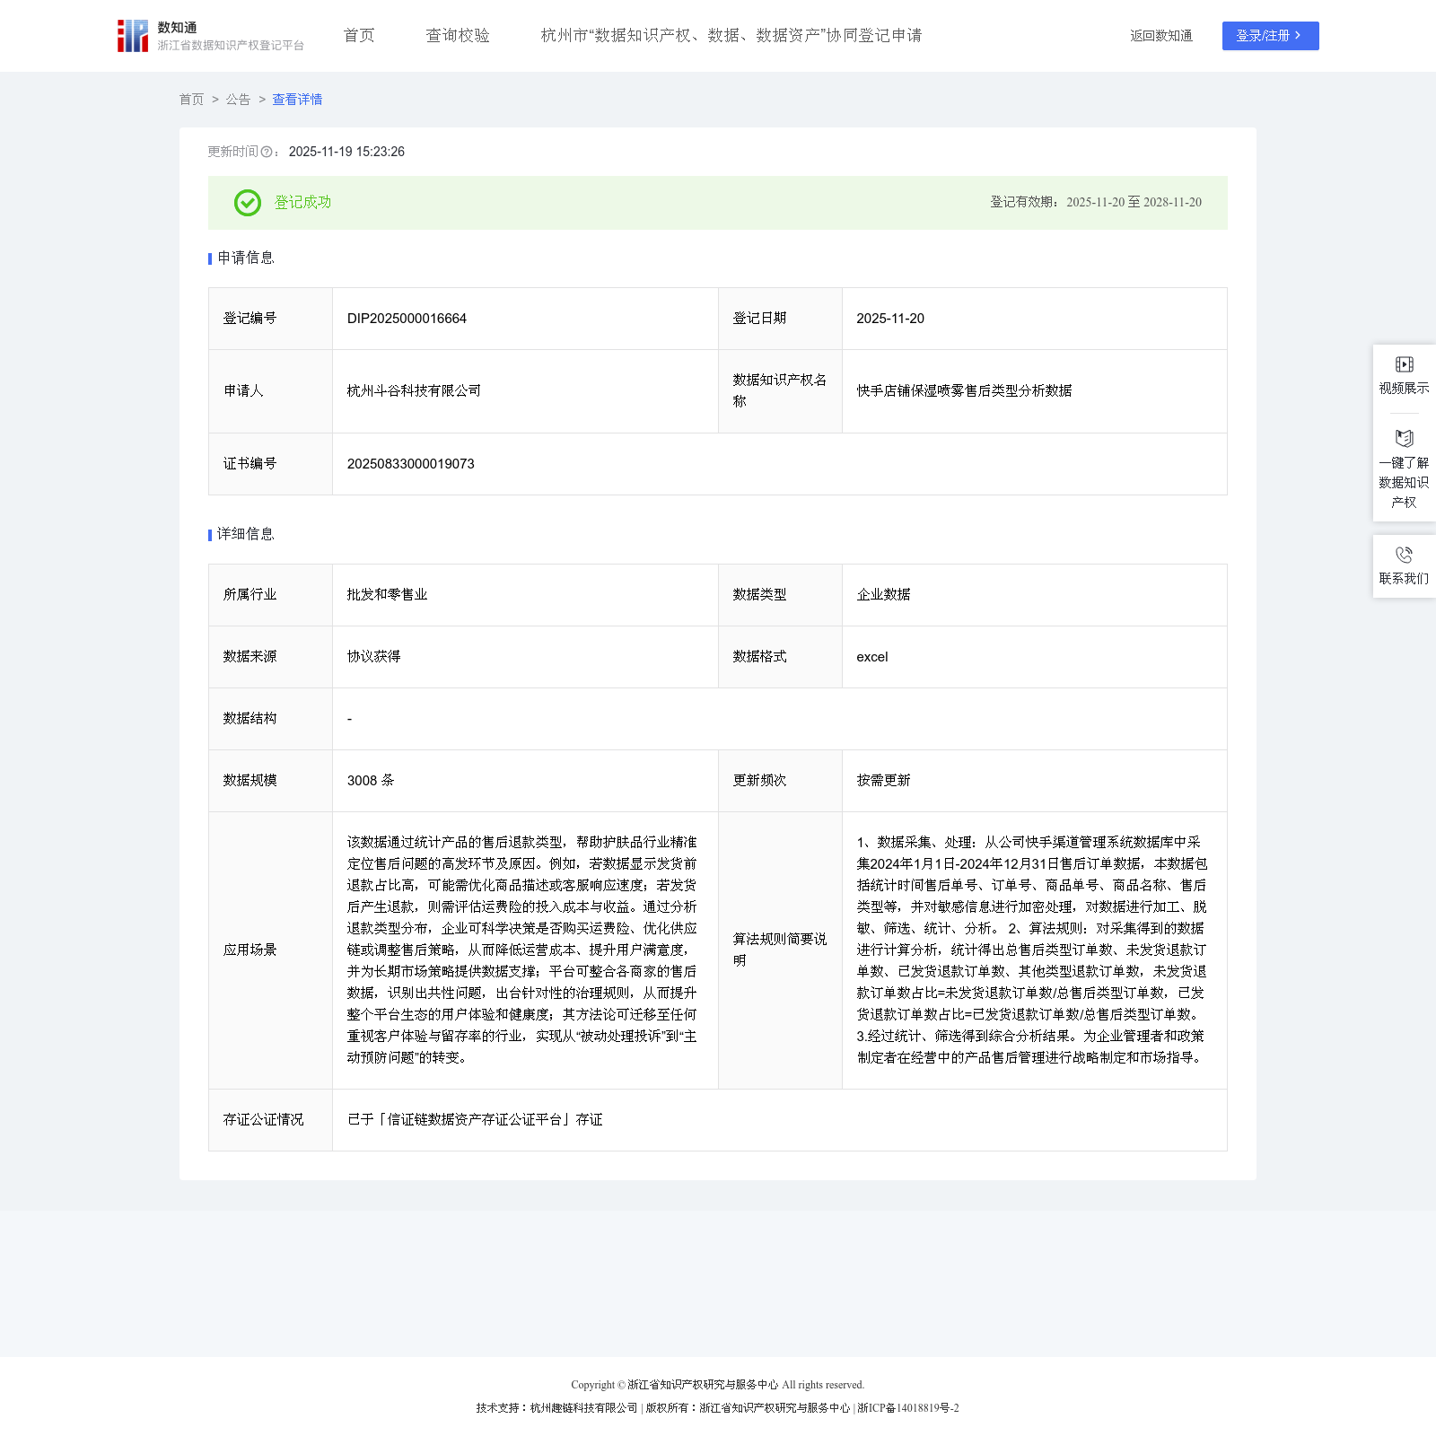Click 查看详情 breadcrumb item
Image resolution: width=1436 pixels, height=1436 pixels.
pyautogui.click(x=297, y=100)
